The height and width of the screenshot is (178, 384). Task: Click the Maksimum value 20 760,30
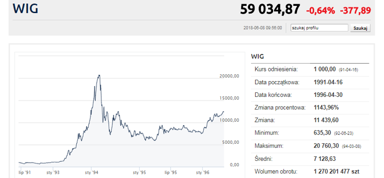[325, 146]
